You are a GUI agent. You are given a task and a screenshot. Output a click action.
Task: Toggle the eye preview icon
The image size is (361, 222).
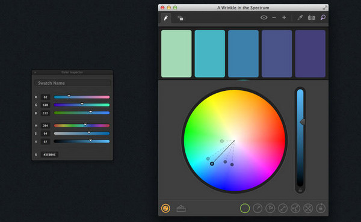click(x=264, y=17)
